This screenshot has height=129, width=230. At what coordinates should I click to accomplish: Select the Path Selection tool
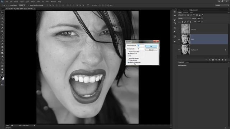(x=2, y=63)
